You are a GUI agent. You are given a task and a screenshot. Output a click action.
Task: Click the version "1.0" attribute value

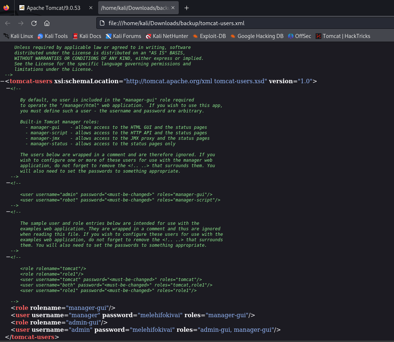(x=305, y=81)
